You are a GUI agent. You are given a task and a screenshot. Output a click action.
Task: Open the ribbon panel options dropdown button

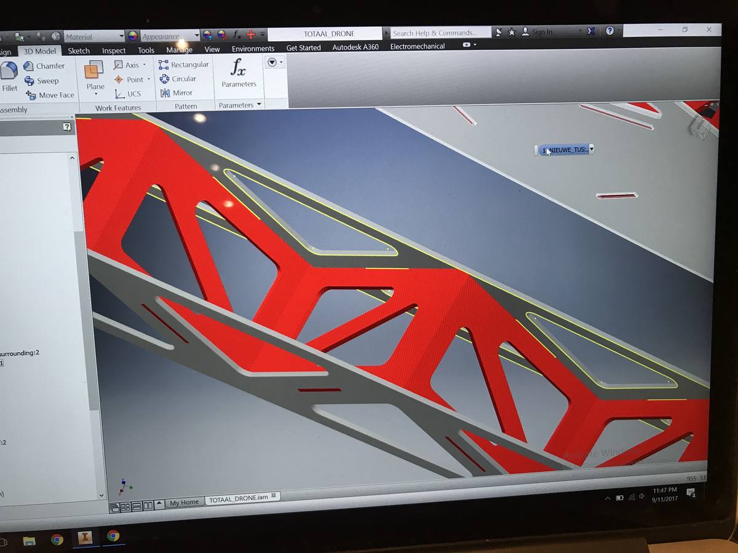point(274,62)
